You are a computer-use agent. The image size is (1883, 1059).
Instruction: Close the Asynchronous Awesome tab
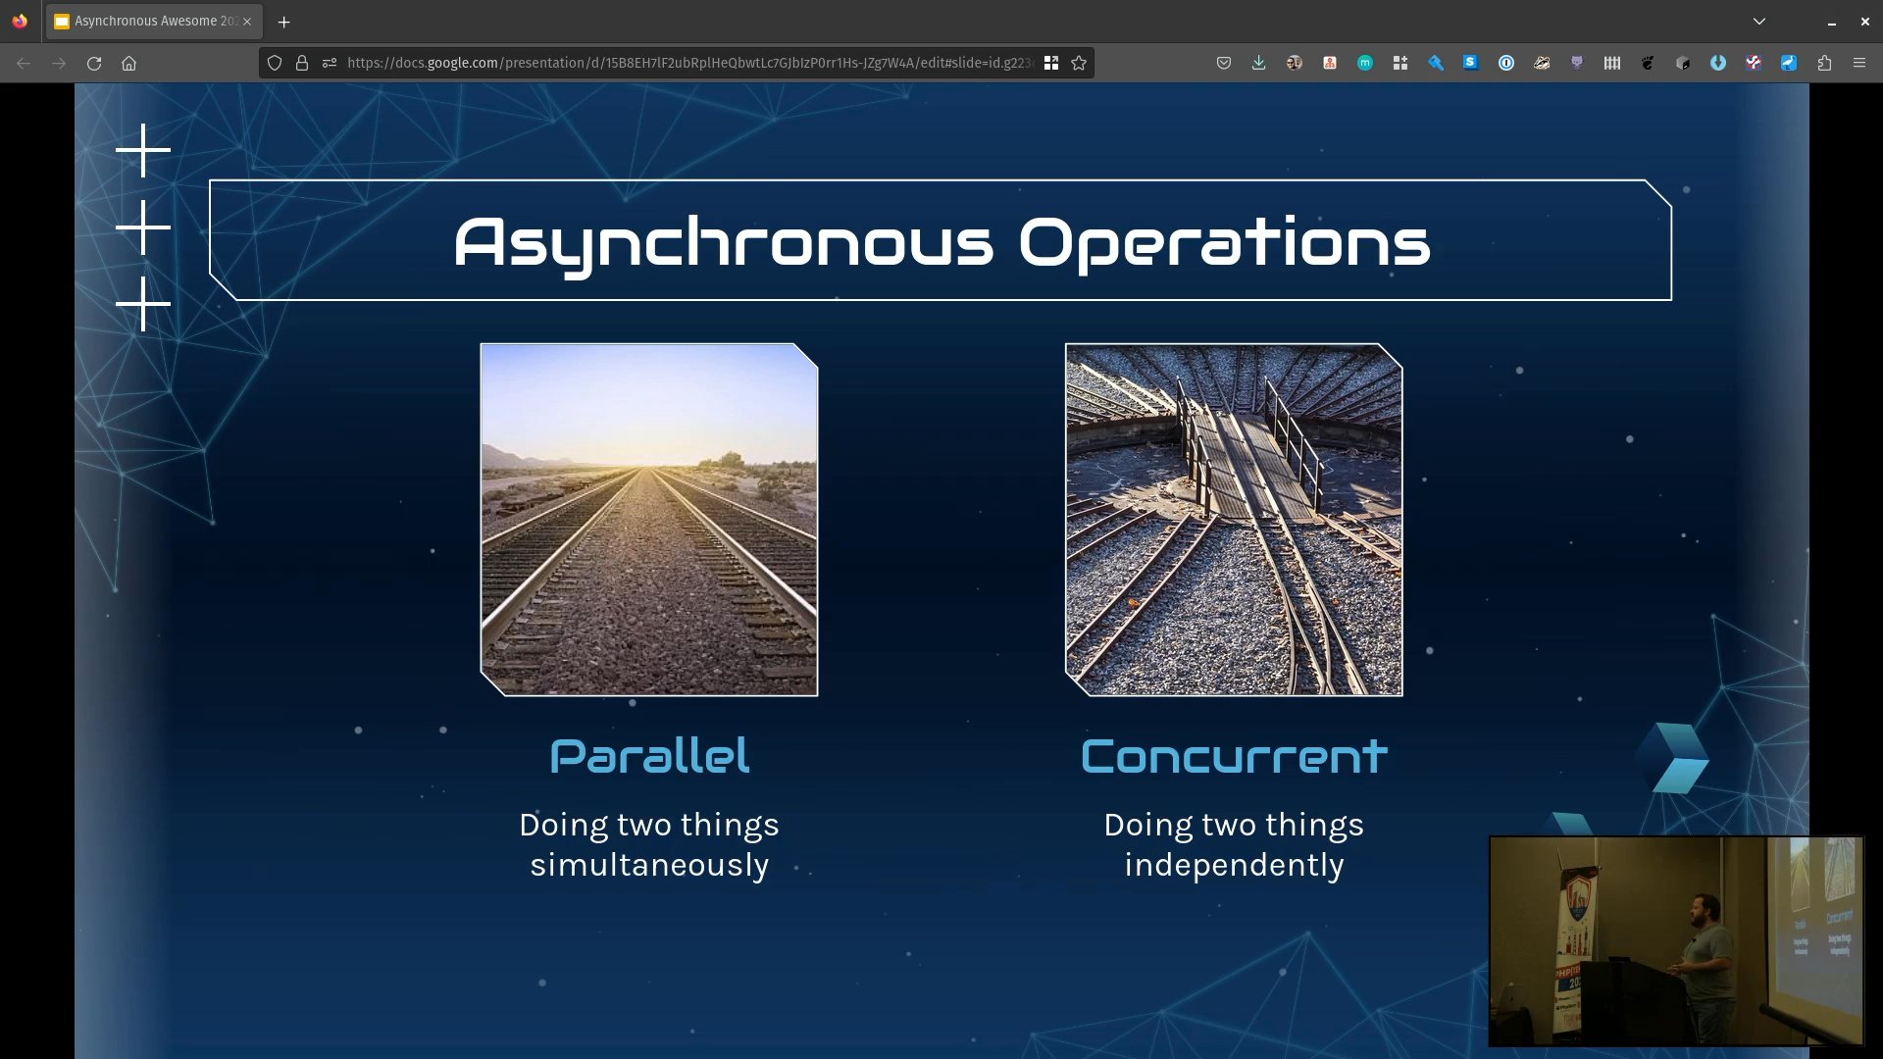[247, 21]
